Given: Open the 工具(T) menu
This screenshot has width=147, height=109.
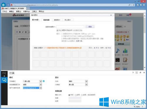Looking at the screenshot, I should (x=34, y=11).
